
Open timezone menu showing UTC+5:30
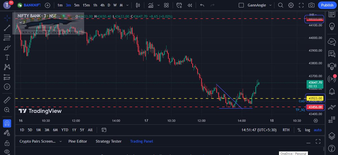[x=259, y=130]
